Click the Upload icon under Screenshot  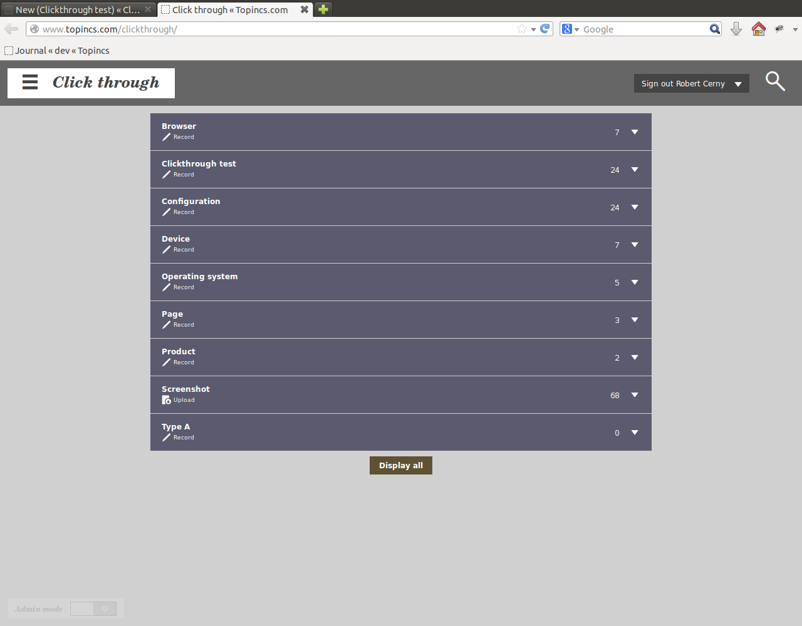pos(167,400)
